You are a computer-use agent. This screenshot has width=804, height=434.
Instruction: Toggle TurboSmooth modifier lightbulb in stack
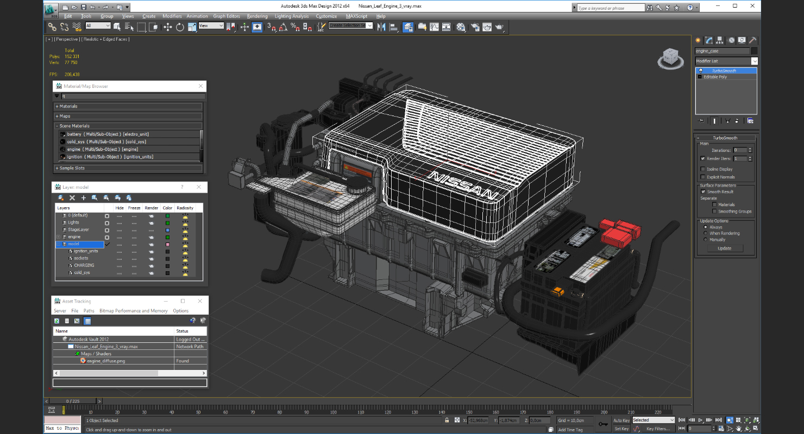coord(700,71)
